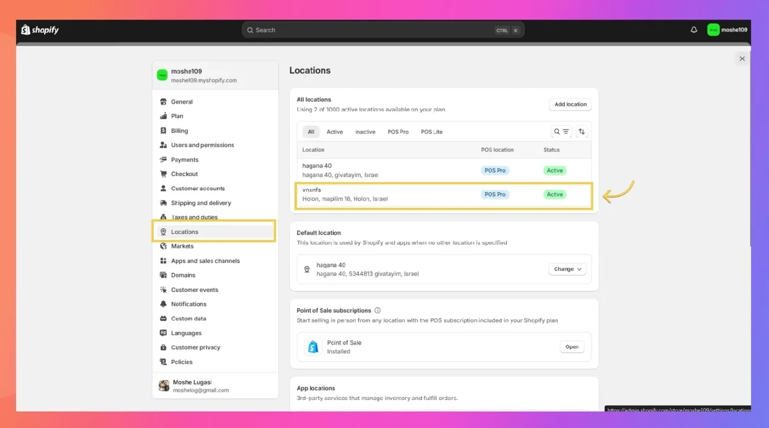Close the settings panel with X
Screen dimensions: 769x428
(742, 59)
